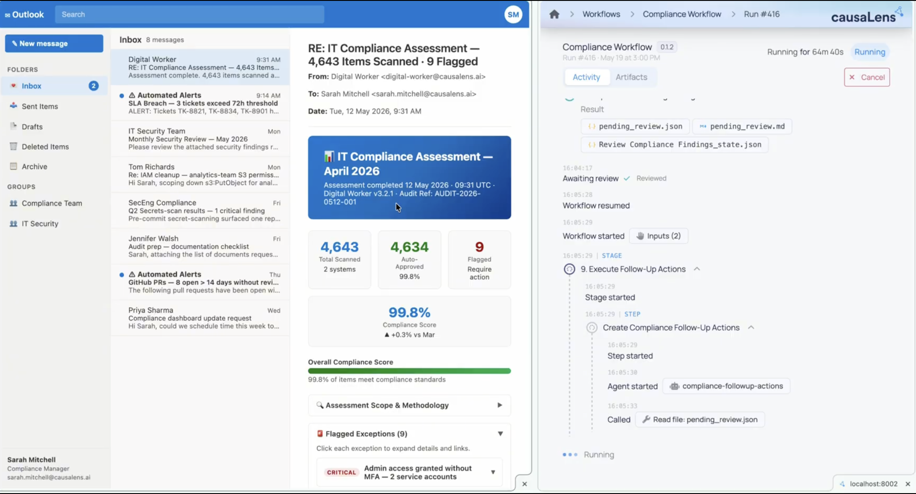Image resolution: width=916 pixels, height=494 pixels.
Task: Click the causaLens logo
Action: pyautogui.click(x=867, y=15)
